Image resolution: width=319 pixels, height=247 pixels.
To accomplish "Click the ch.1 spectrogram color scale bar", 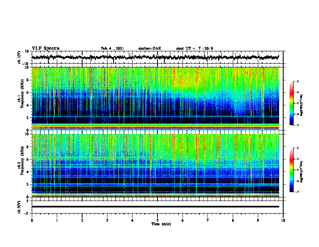I will (292, 103).
